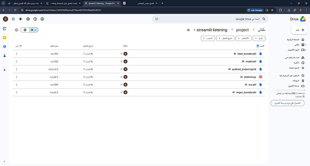Open Google apps grid launcher
This screenshot has height=166, width=310.
(x=13, y=19)
